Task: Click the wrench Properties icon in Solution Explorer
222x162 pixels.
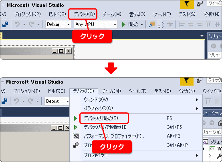Action: tap(220, 156)
